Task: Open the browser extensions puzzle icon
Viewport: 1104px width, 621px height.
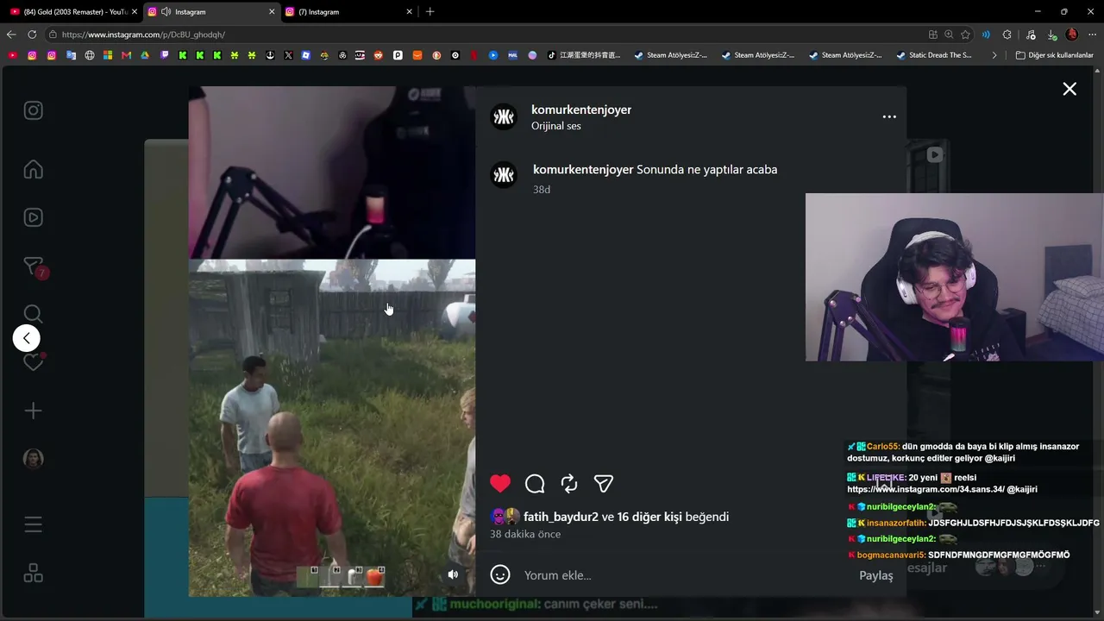Action: click(x=1007, y=34)
